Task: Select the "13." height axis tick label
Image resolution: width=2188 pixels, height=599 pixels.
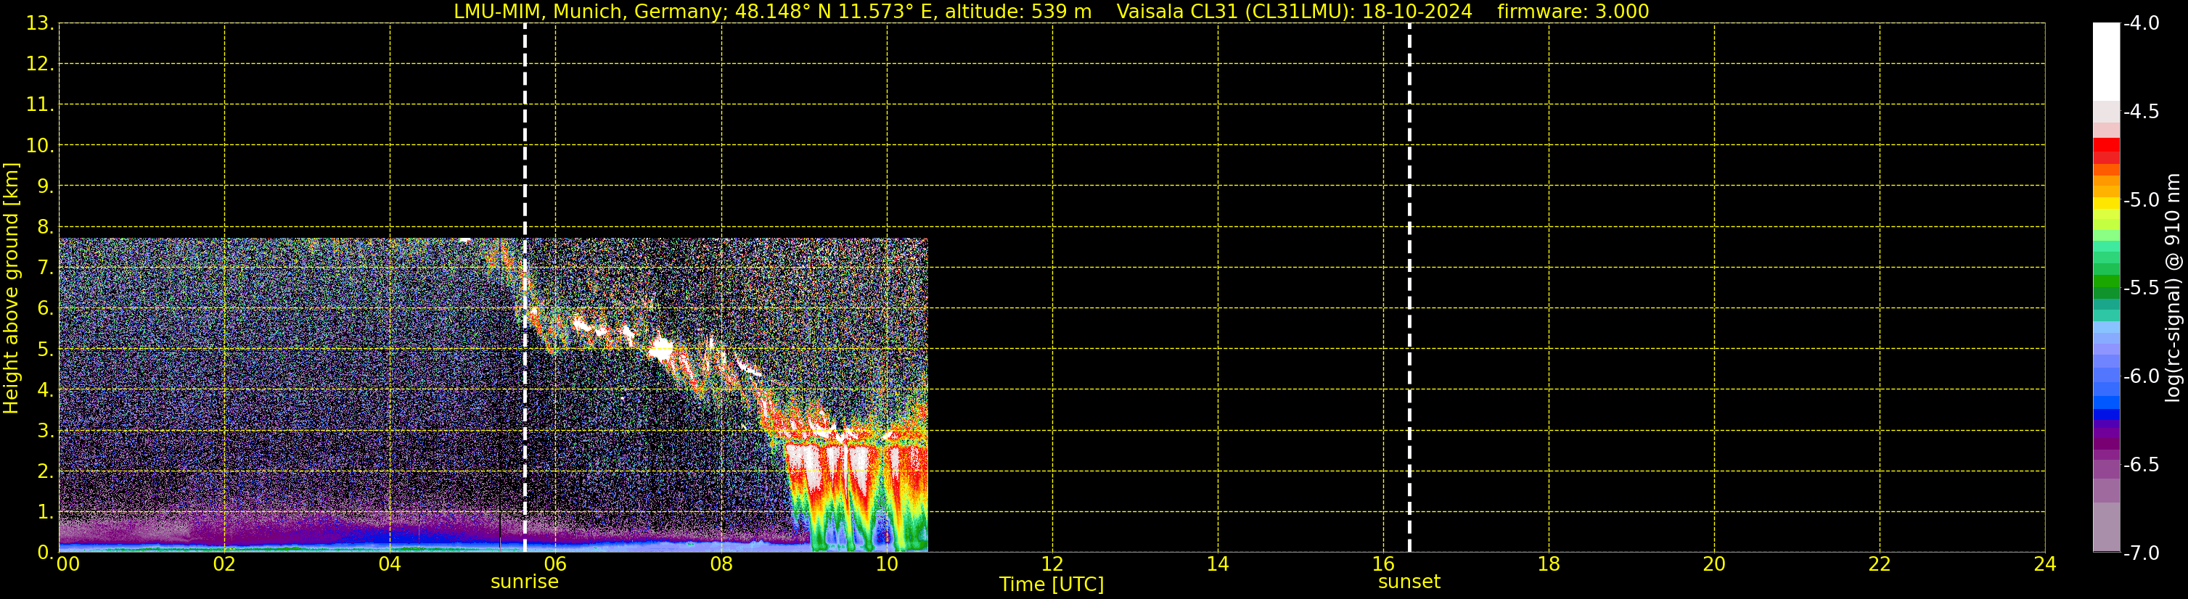Action: (39, 23)
